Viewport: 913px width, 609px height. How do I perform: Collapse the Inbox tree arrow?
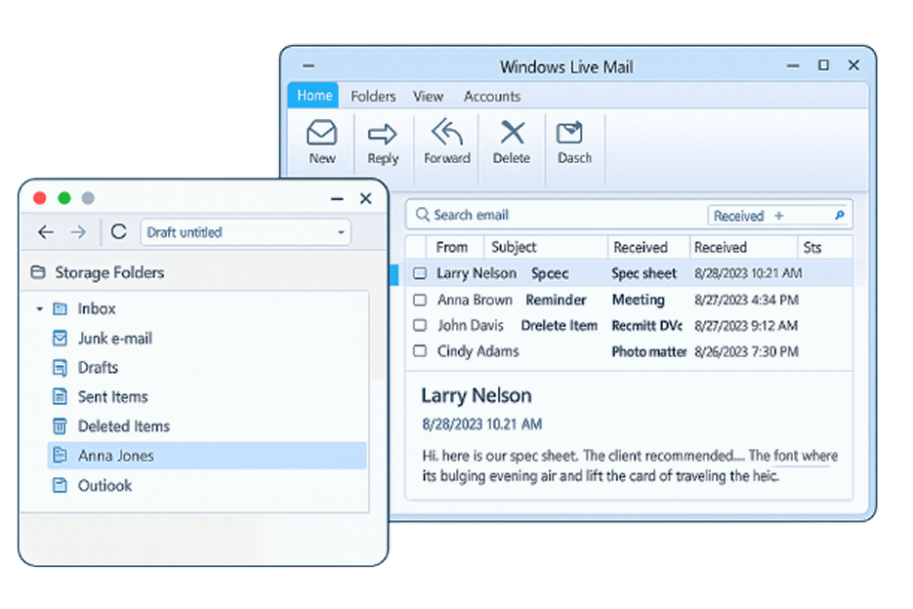40,309
